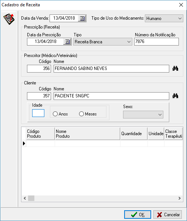Open calendar picker for Data da Venda
This screenshot has height=221, width=187.
(82, 18)
